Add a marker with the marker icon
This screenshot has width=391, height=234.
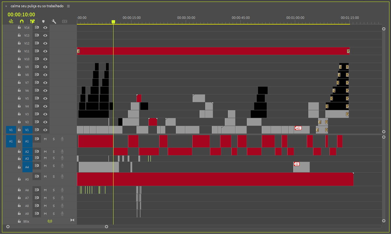tap(43, 21)
